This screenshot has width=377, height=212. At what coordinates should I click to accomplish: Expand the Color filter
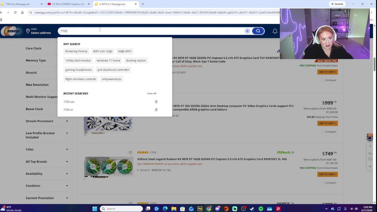pos(47,149)
